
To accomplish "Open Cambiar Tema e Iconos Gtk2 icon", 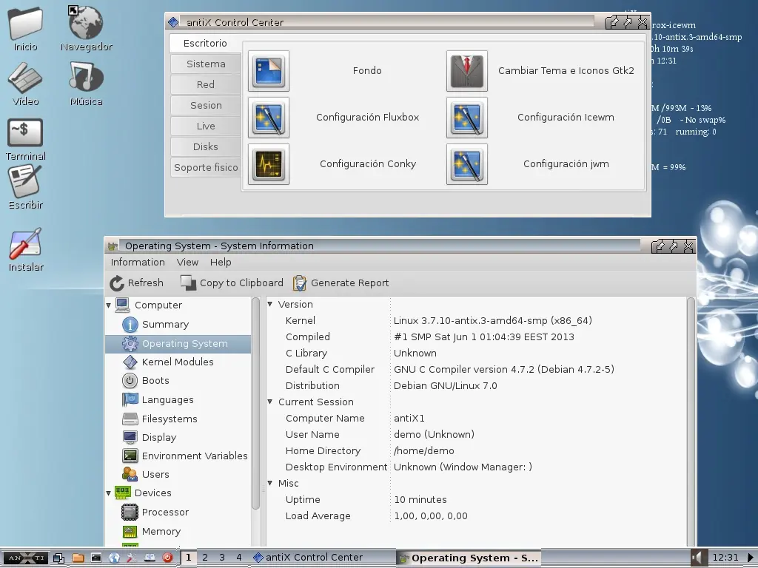I will point(467,71).
